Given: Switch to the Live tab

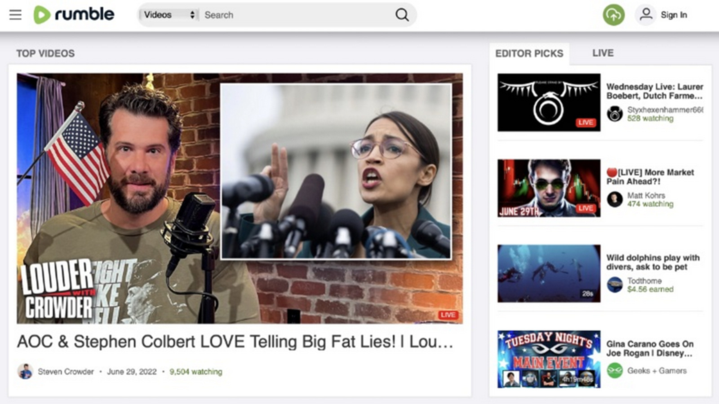Looking at the screenshot, I should 603,53.
